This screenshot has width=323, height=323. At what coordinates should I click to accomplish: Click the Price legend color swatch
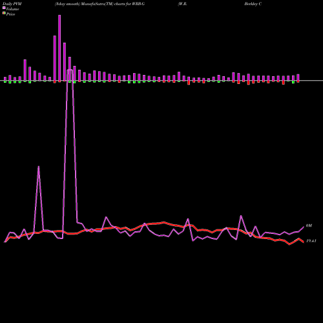[x=4, y=14]
